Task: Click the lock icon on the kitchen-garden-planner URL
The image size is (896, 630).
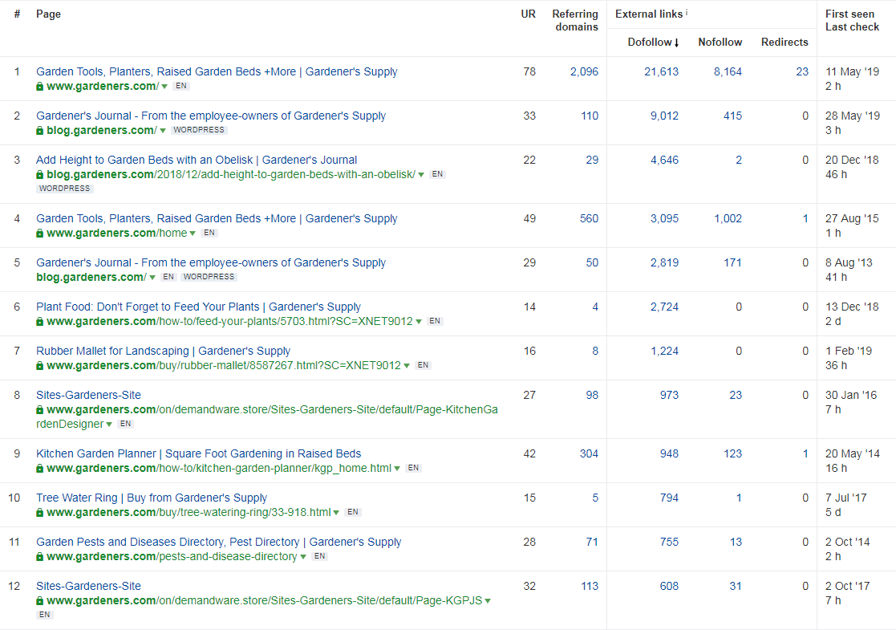Action: [39, 468]
